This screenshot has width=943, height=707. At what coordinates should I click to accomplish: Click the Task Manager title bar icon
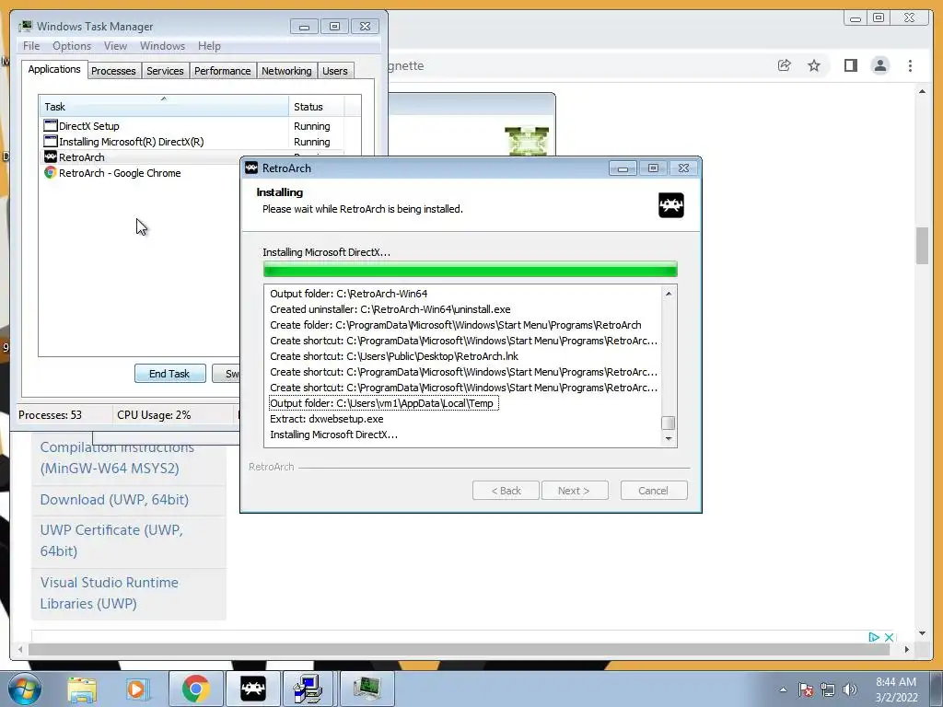(25, 26)
